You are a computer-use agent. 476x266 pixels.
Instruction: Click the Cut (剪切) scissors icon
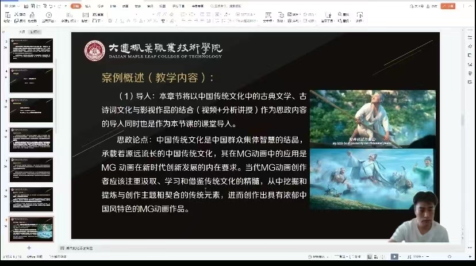point(16,13)
